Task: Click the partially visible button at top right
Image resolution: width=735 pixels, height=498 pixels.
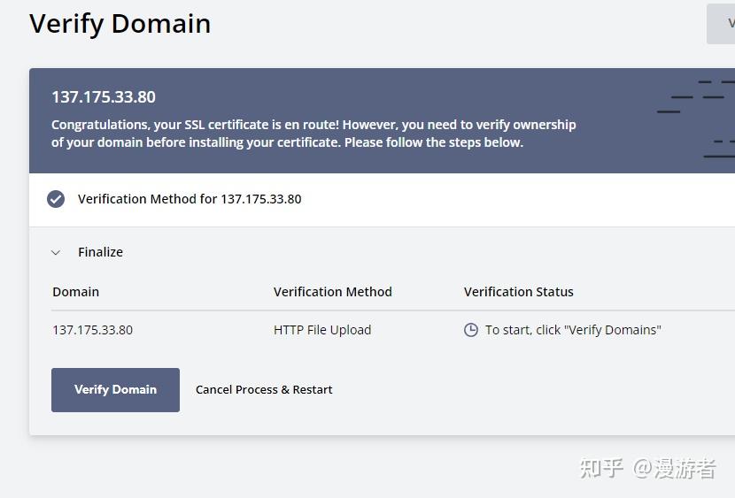Action: (722, 24)
